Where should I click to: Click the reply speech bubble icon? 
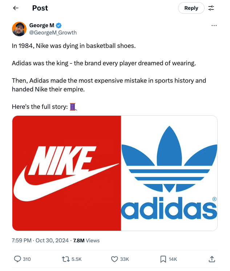pos(17,259)
